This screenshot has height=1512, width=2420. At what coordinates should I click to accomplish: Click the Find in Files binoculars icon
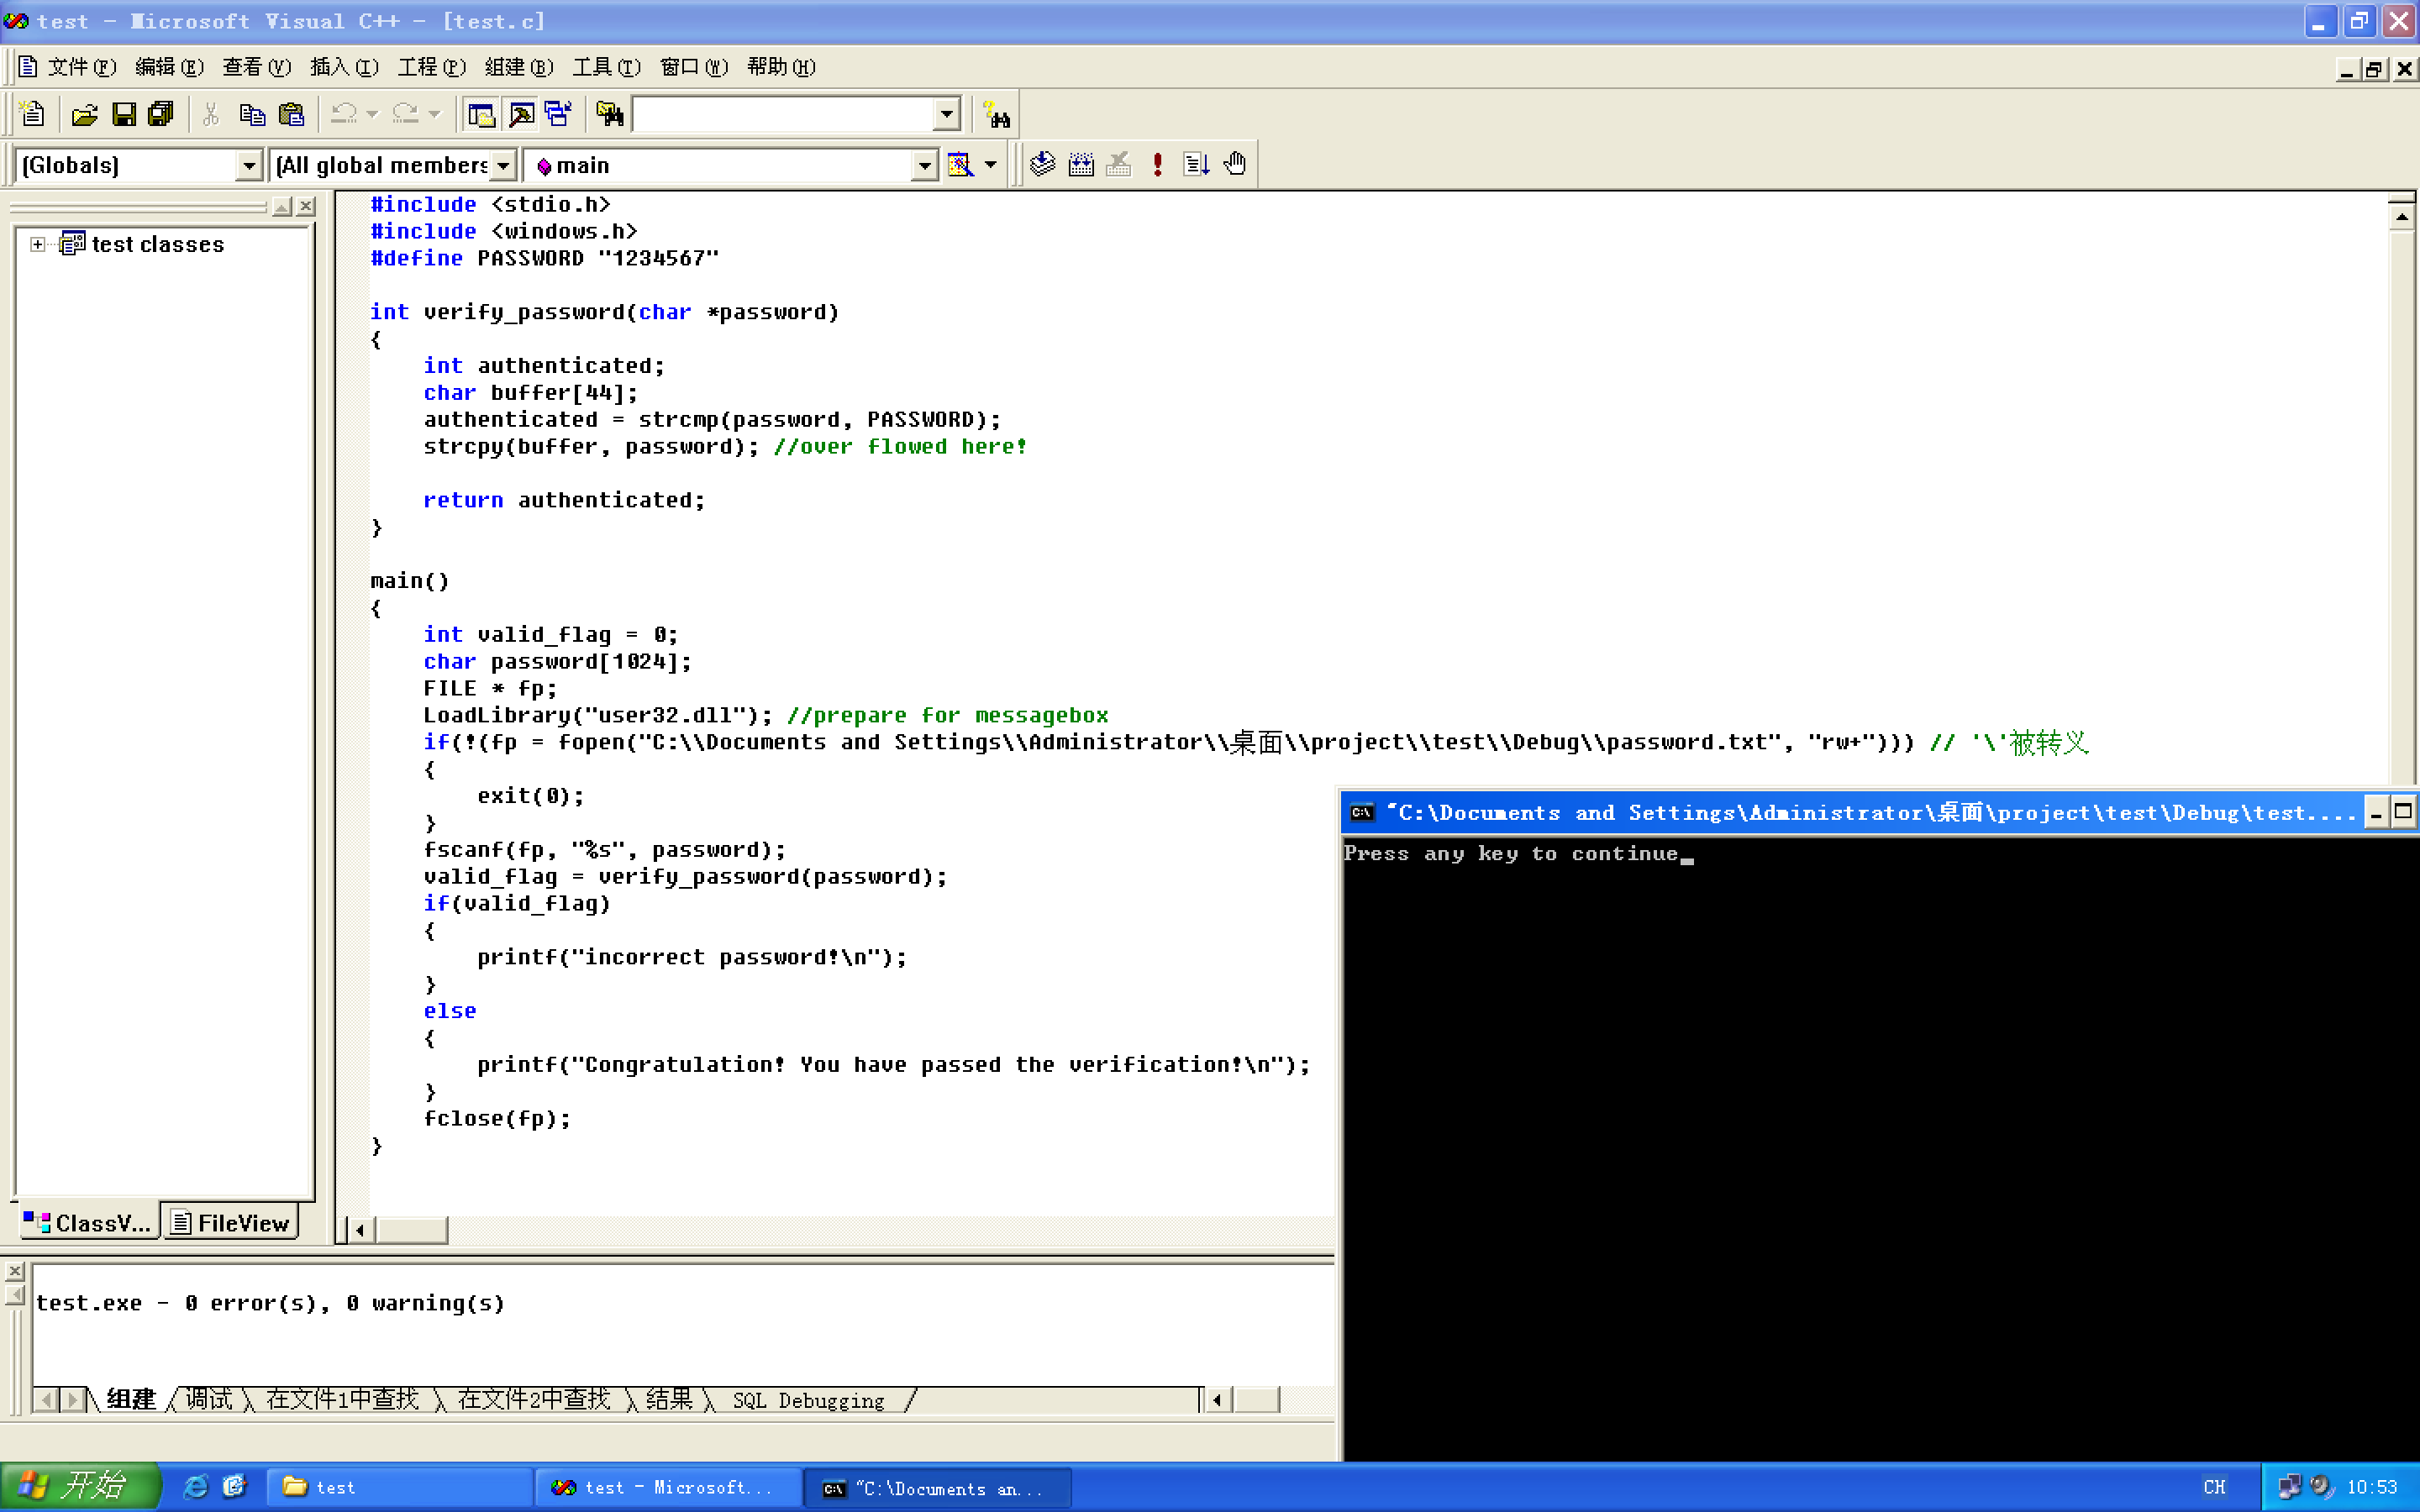pyautogui.click(x=609, y=115)
